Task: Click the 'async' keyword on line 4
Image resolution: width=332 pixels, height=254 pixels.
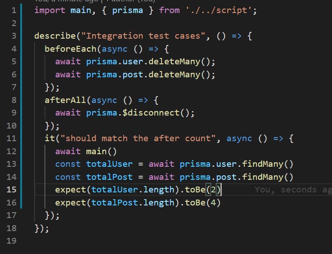Action: (114, 49)
